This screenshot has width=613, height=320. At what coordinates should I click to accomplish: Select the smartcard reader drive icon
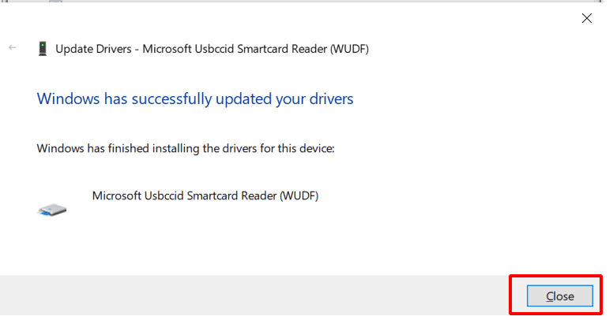[x=52, y=210]
